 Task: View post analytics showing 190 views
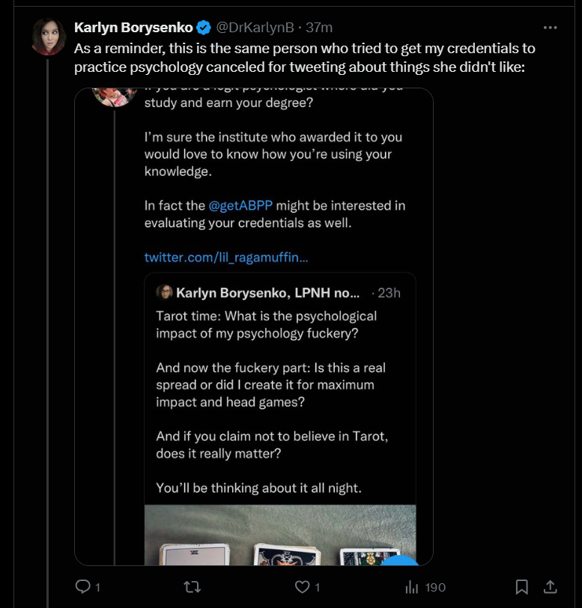pos(425,588)
